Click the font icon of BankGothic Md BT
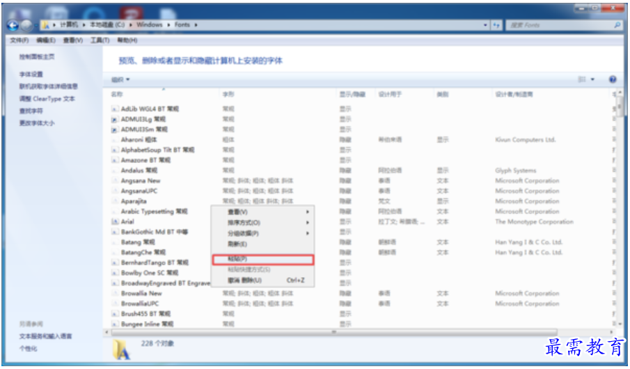 pos(114,232)
